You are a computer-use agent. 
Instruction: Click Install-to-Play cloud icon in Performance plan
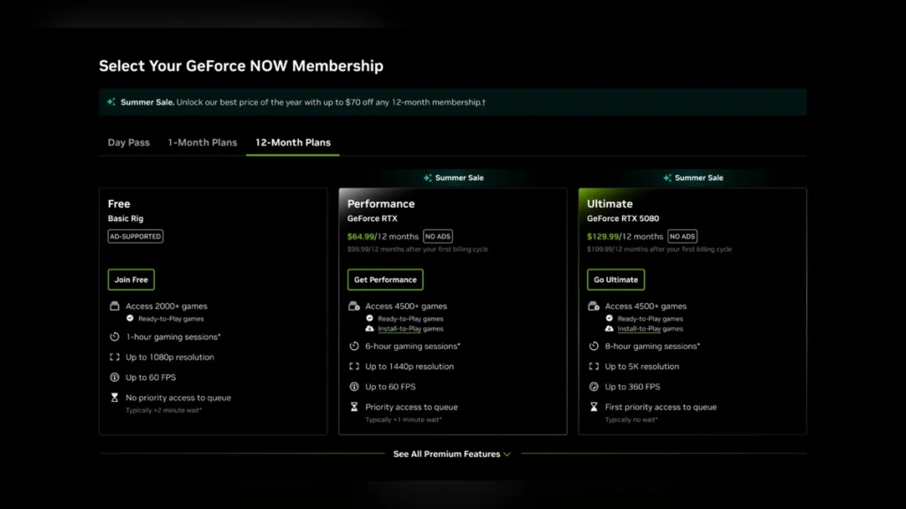click(x=370, y=329)
